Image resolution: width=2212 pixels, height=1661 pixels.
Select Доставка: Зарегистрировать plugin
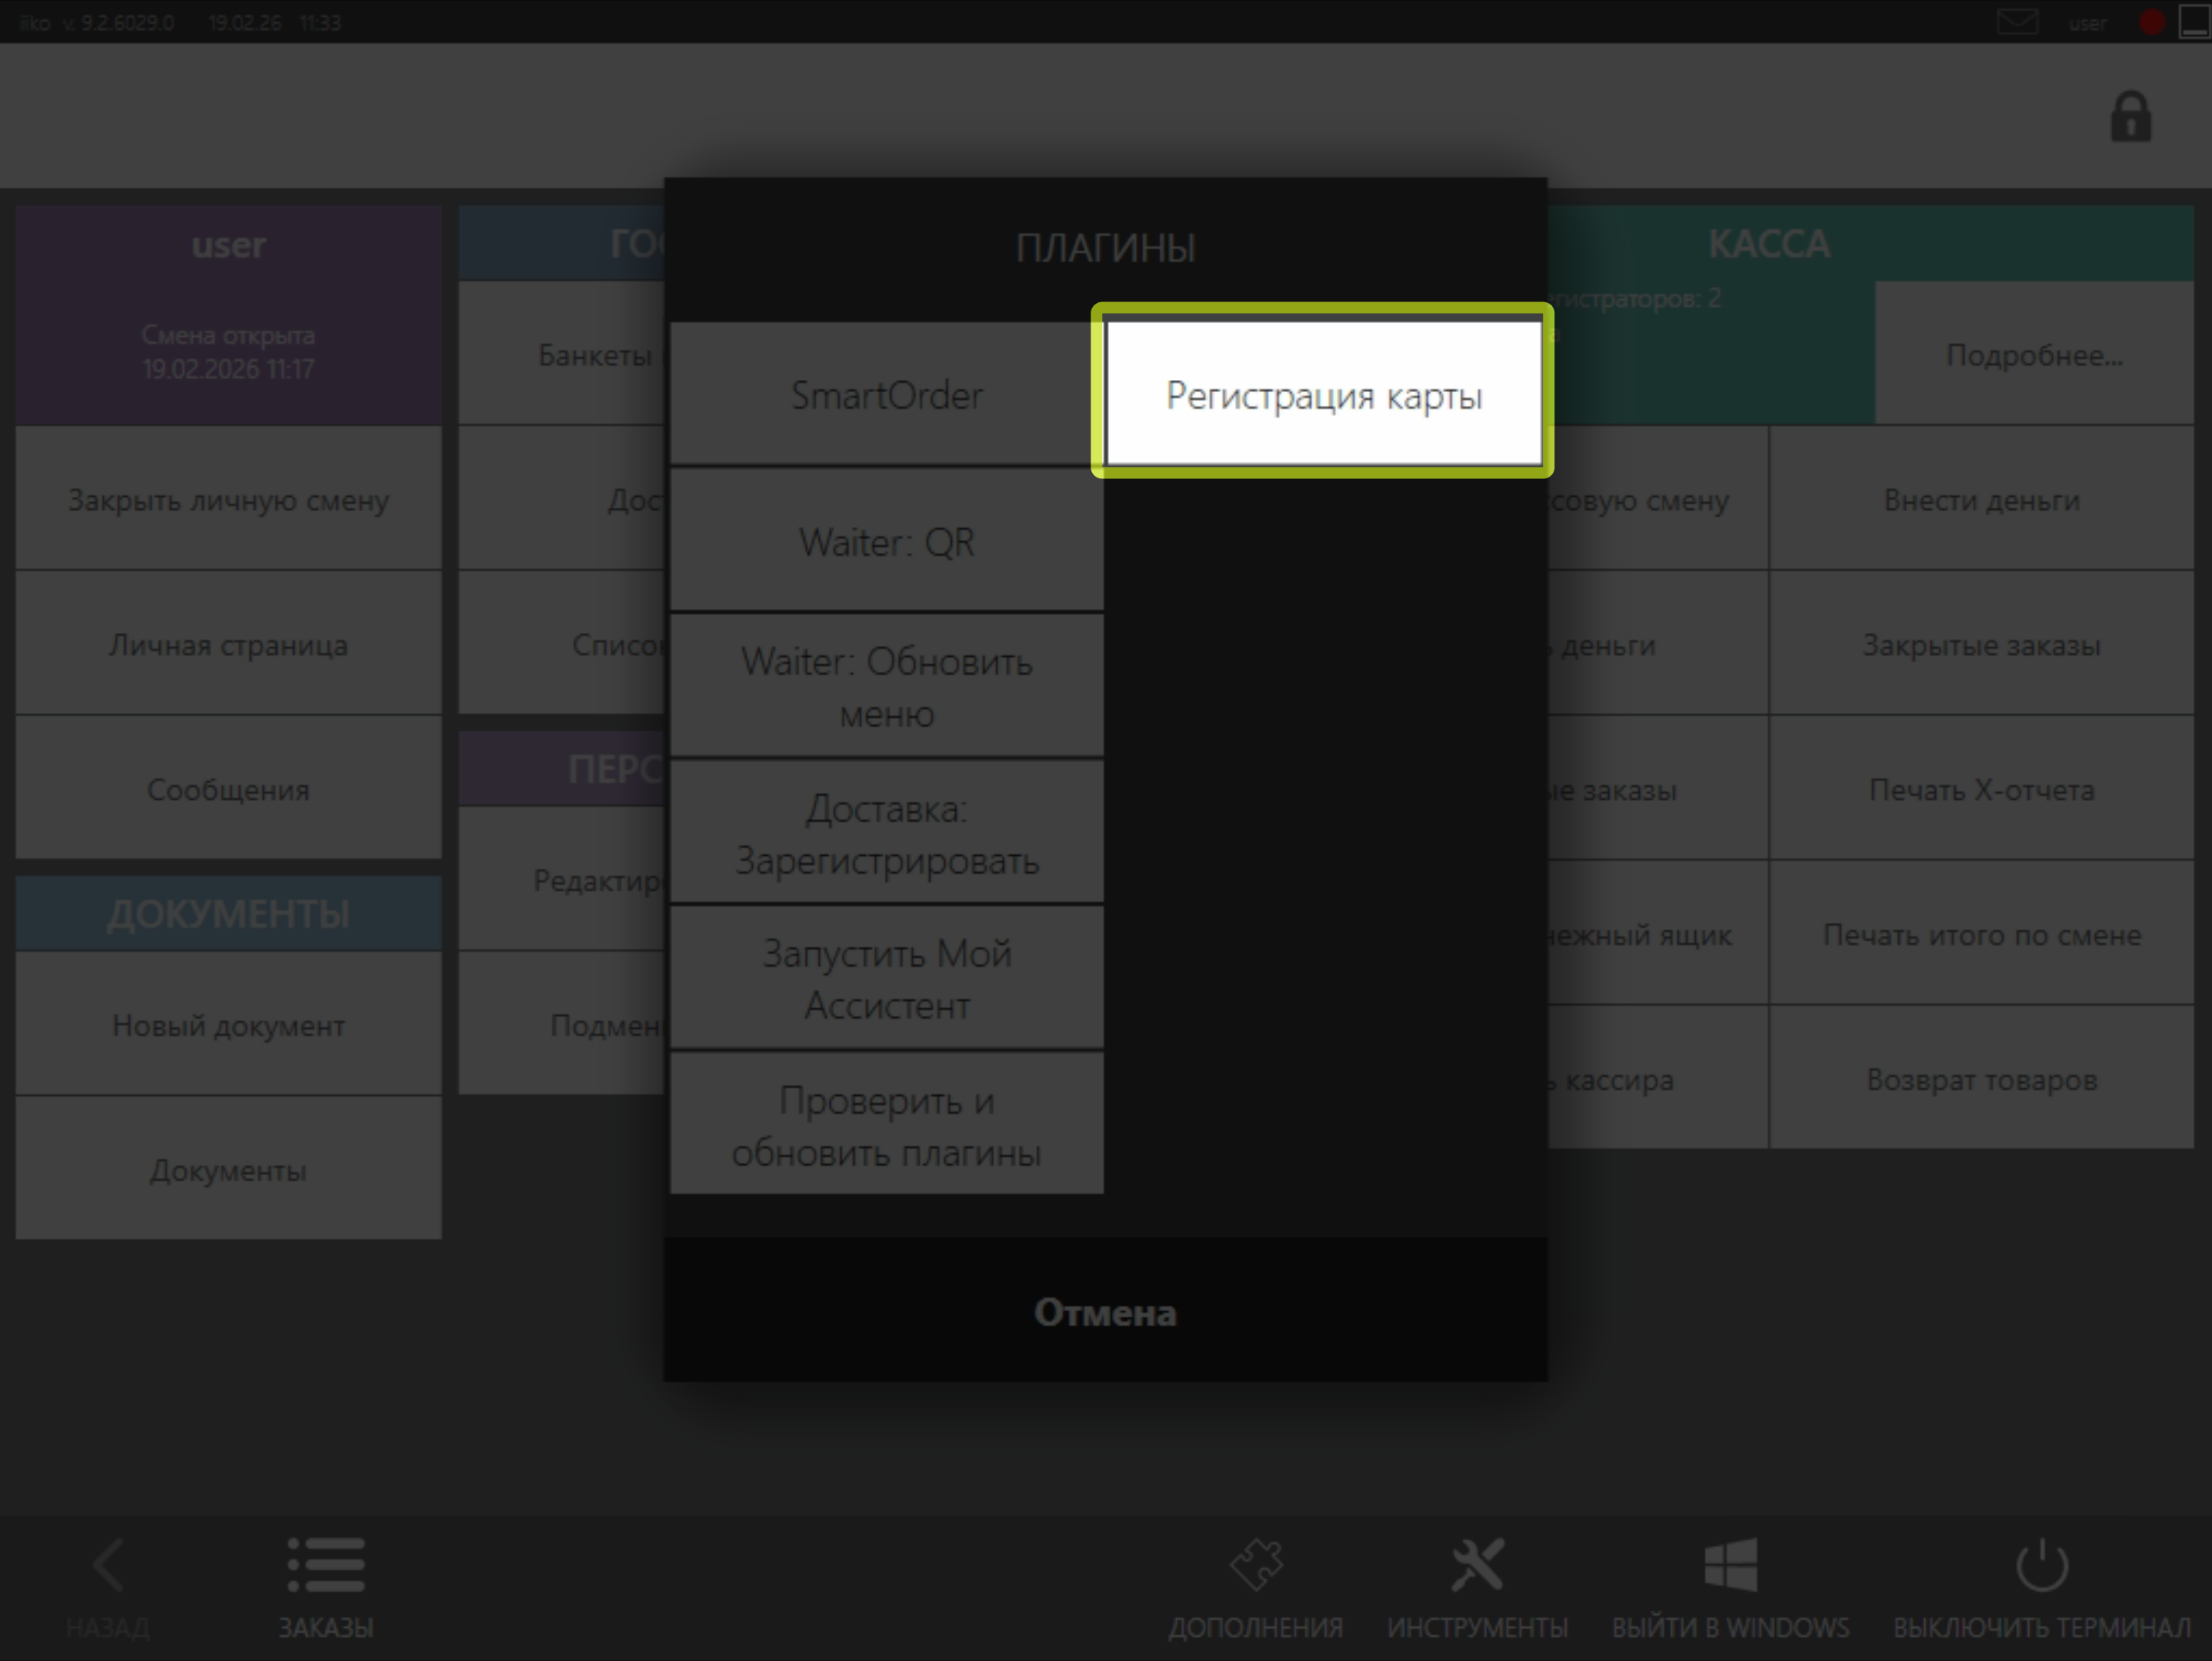tap(887, 833)
